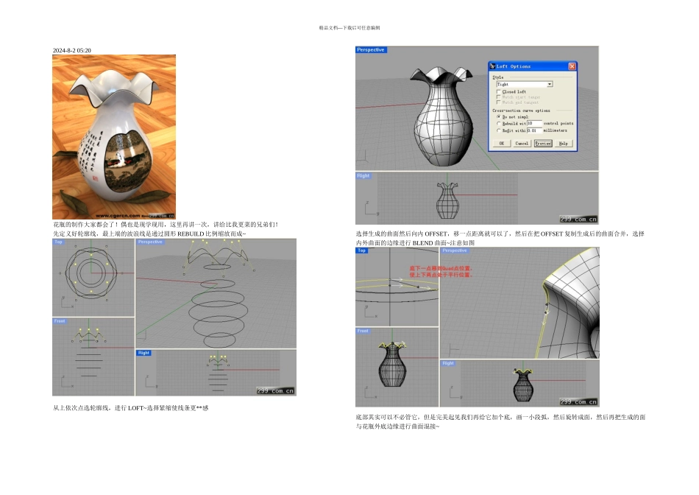
Task: Select the highlighted Right label under the stacked rings
Action: [x=143, y=353]
